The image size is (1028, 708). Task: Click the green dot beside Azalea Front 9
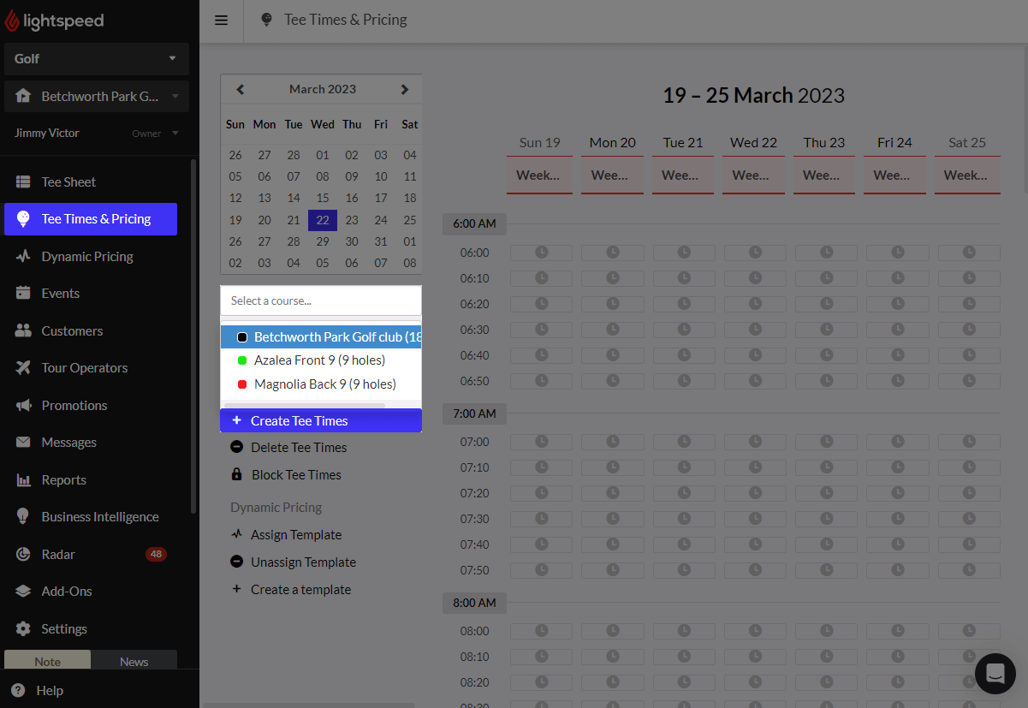pyautogui.click(x=243, y=360)
